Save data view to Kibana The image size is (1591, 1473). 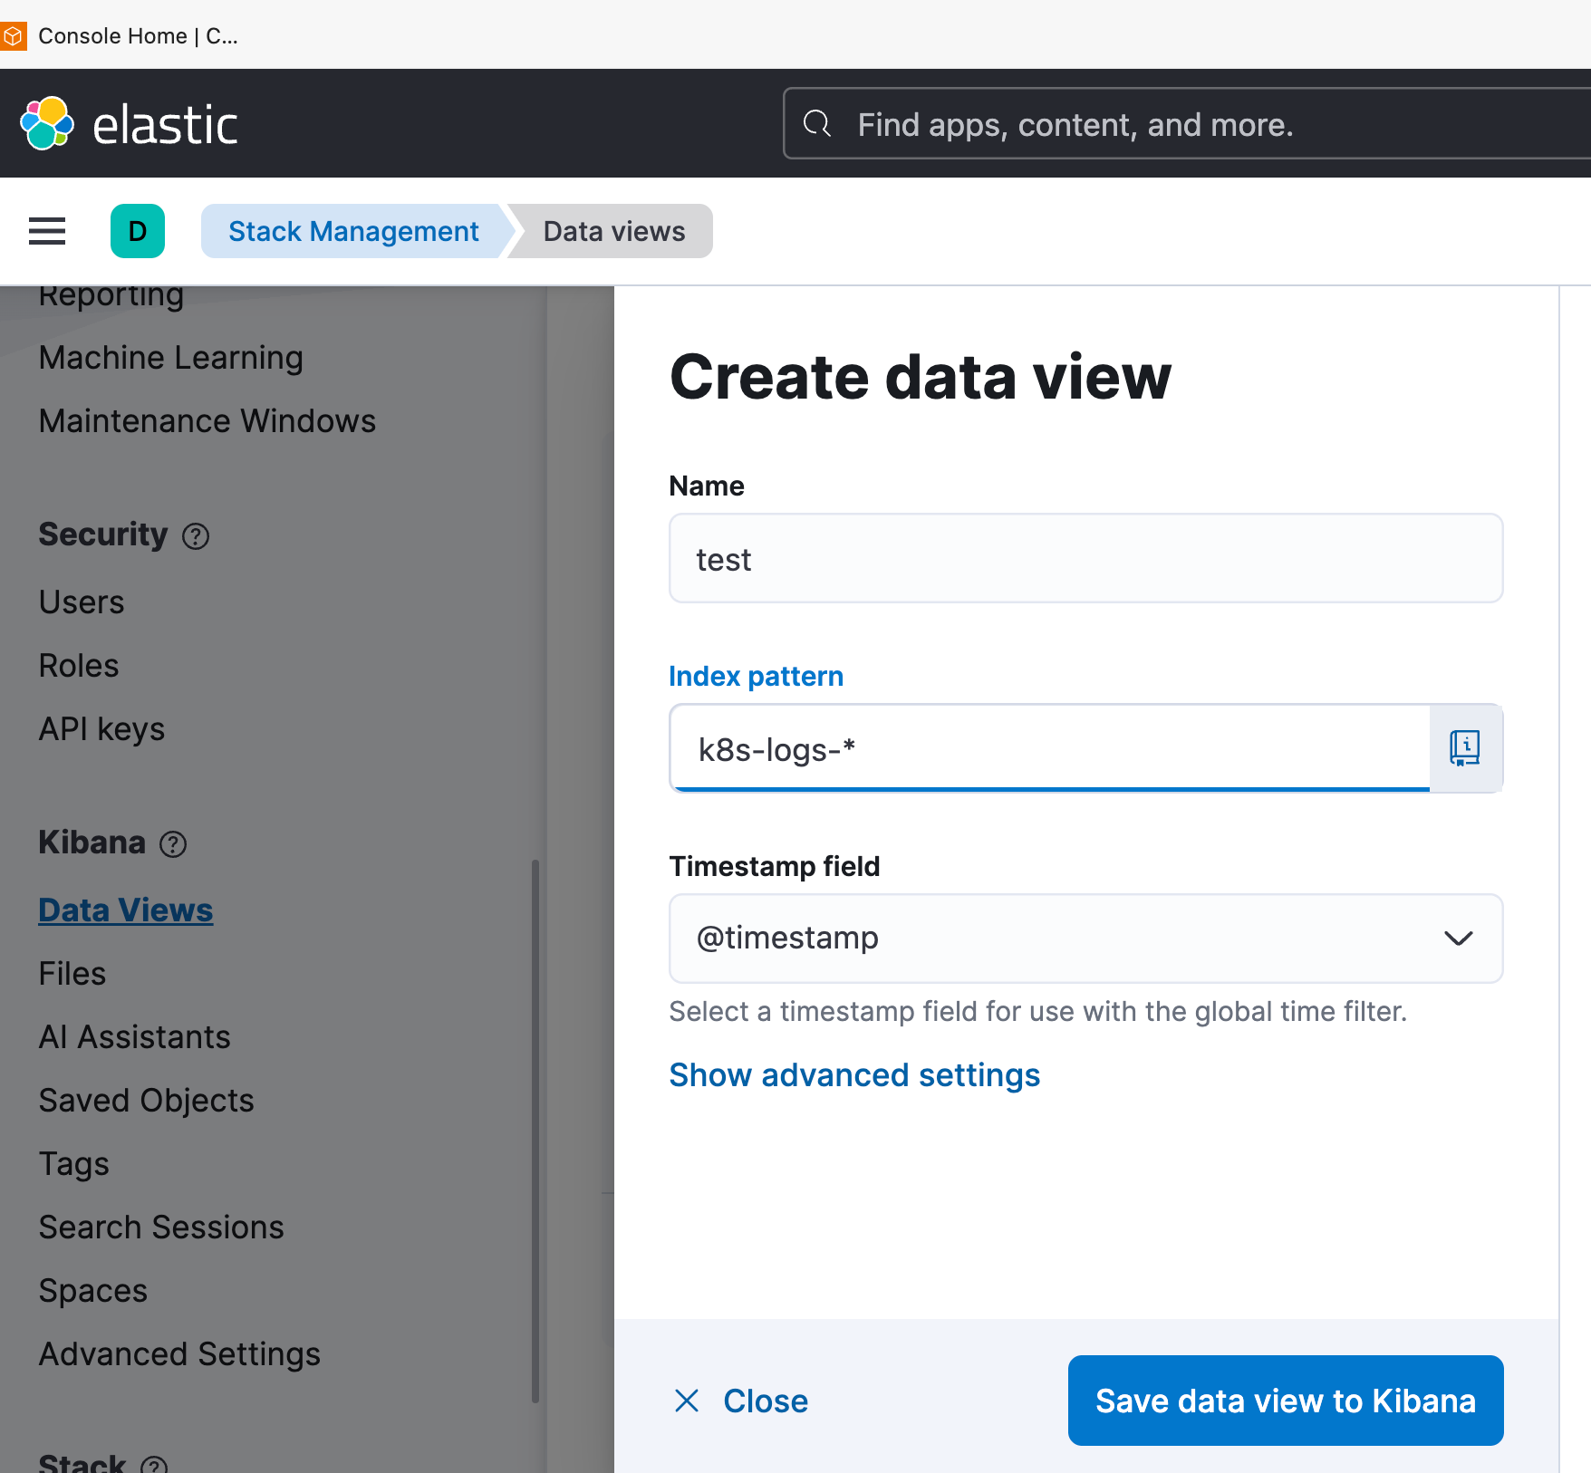(x=1286, y=1401)
